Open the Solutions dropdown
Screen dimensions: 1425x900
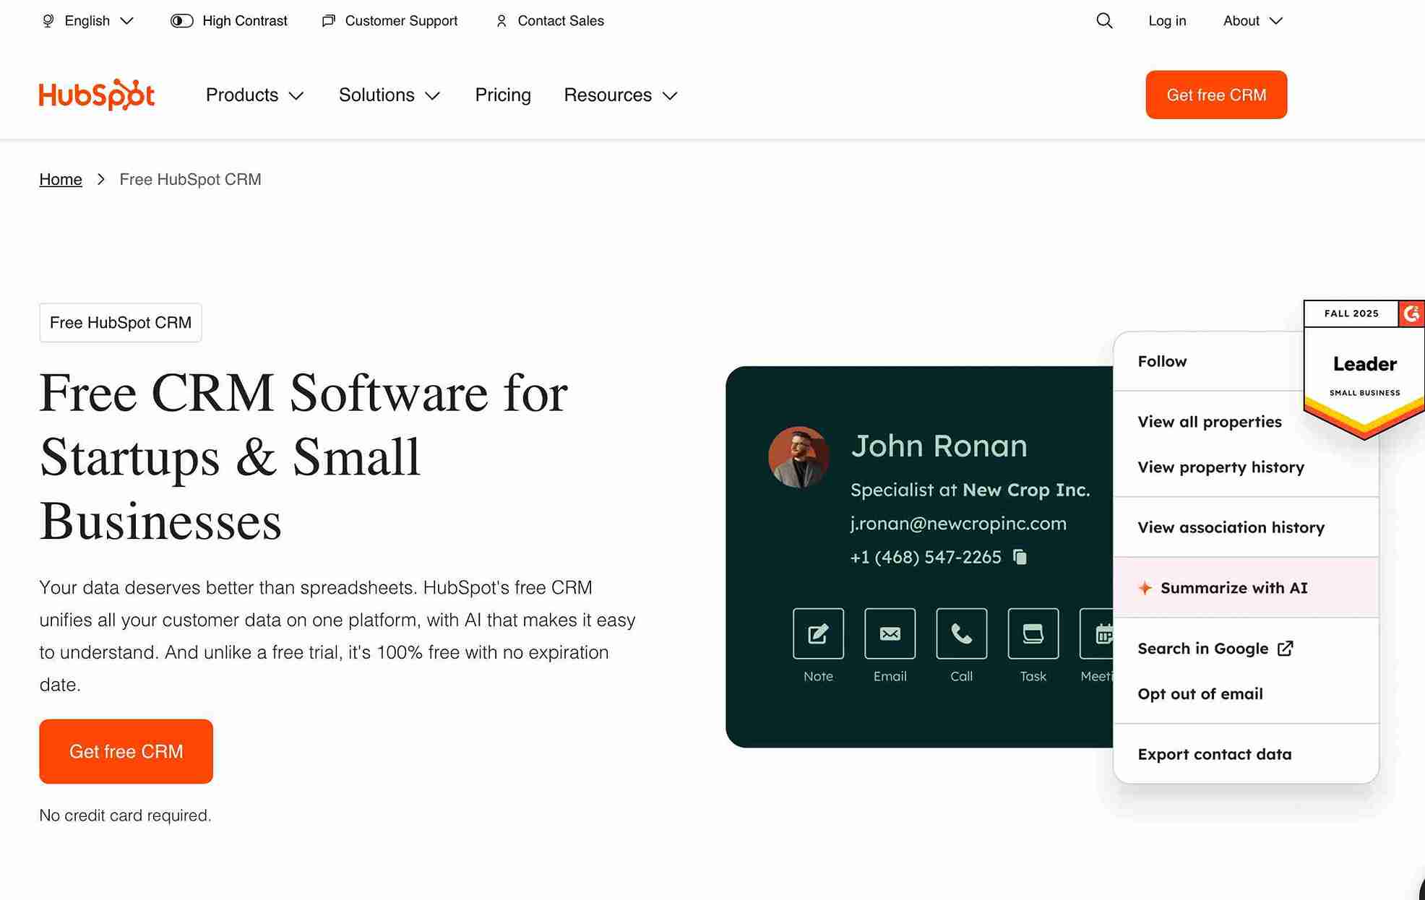[389, 95]
